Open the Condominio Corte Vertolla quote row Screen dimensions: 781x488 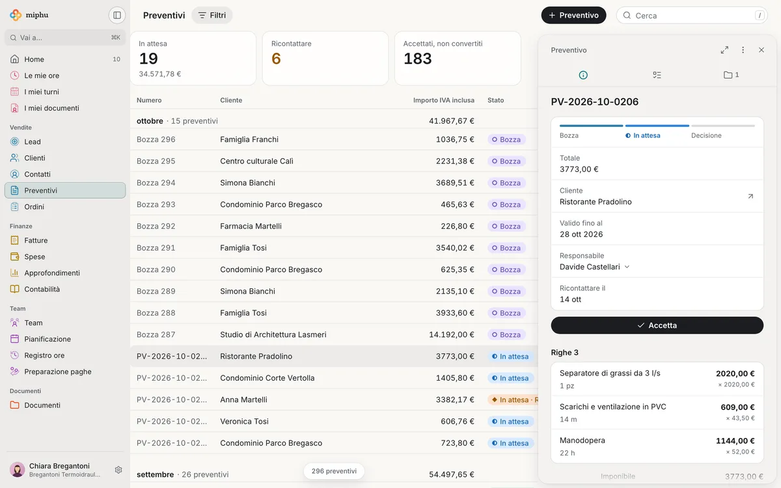point(334,378)
